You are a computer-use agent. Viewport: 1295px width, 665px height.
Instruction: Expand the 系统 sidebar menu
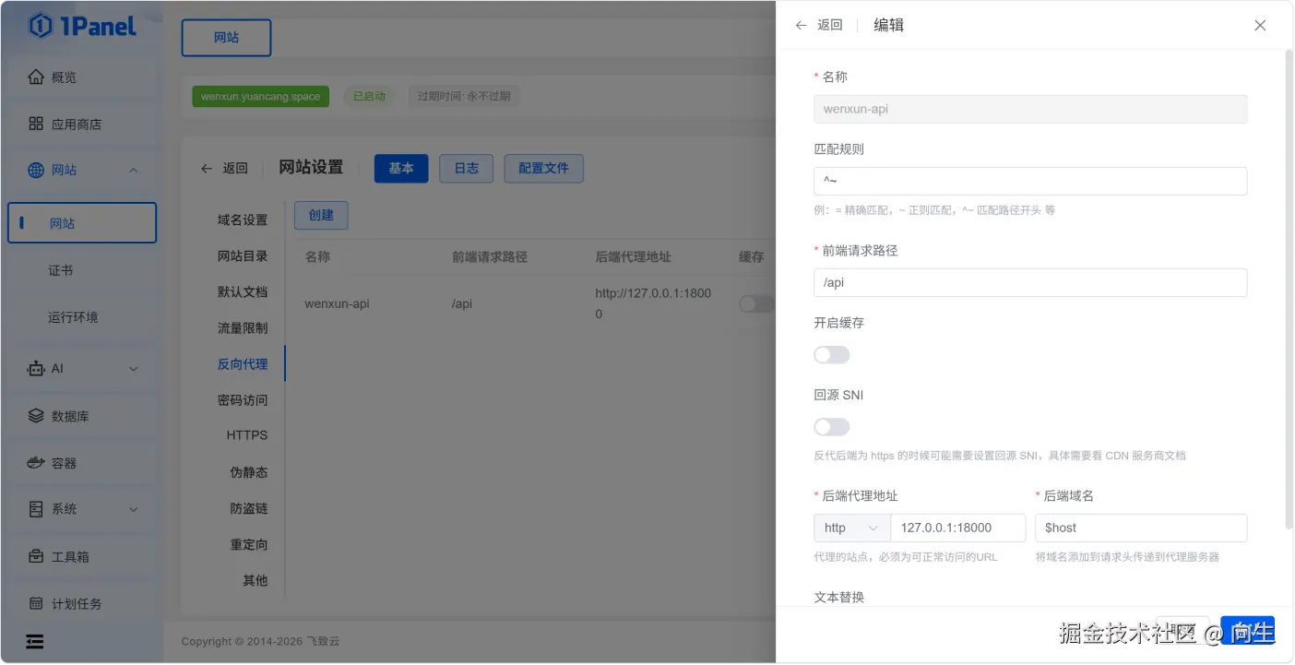(133, 509)
